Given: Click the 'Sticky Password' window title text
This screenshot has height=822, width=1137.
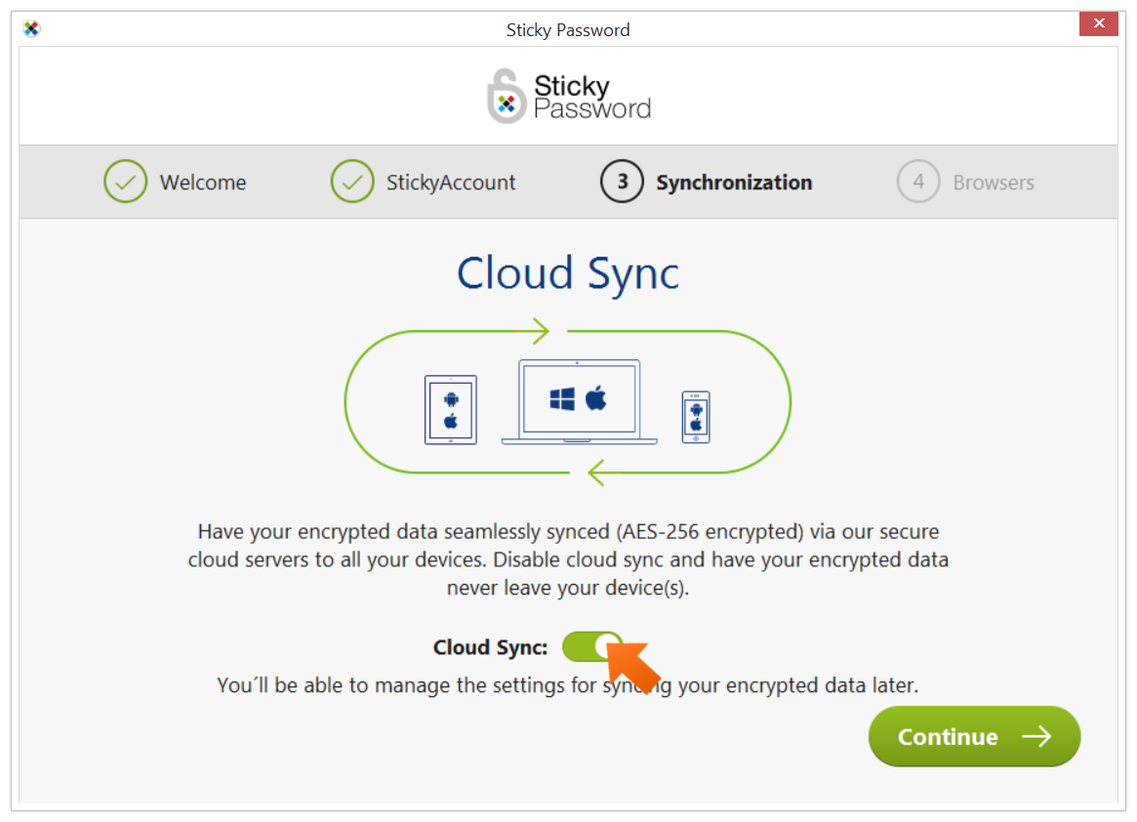Looking at the screenshot, I should tap(568, 29).
